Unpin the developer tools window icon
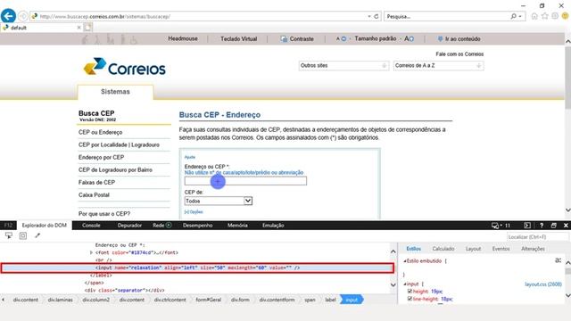 coord(553,226)
